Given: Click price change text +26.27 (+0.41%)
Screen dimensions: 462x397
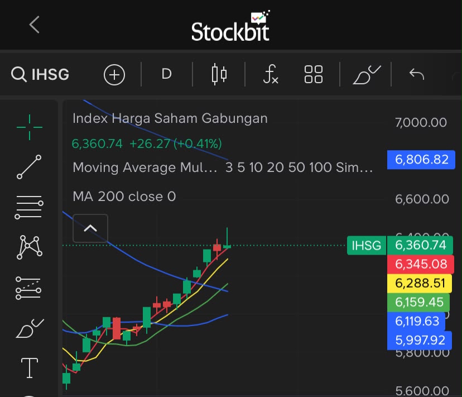Looking at the screenshot, I should 176,144.
